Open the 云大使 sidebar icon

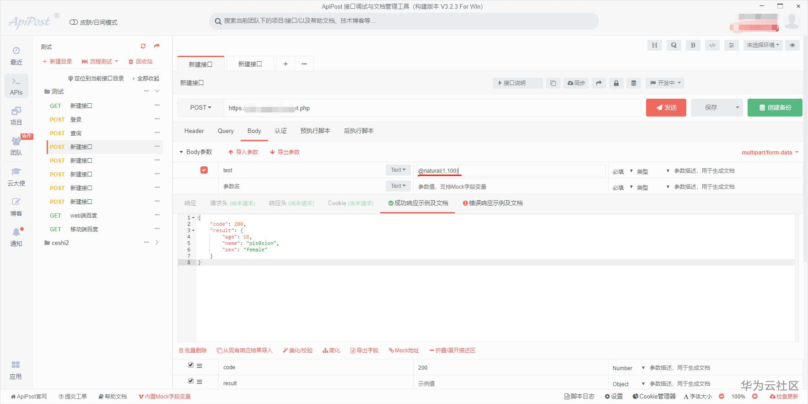pos(16,177)
